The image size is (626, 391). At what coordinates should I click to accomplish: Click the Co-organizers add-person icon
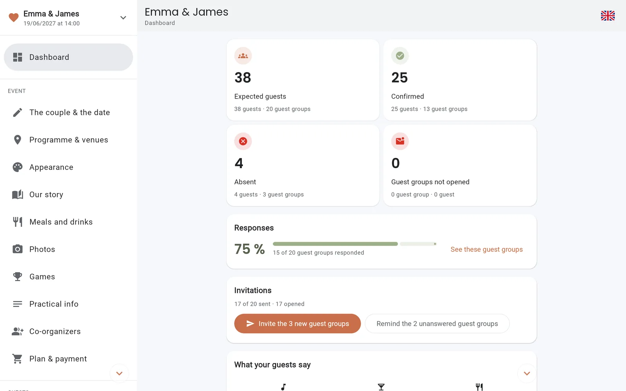[18, 332]
